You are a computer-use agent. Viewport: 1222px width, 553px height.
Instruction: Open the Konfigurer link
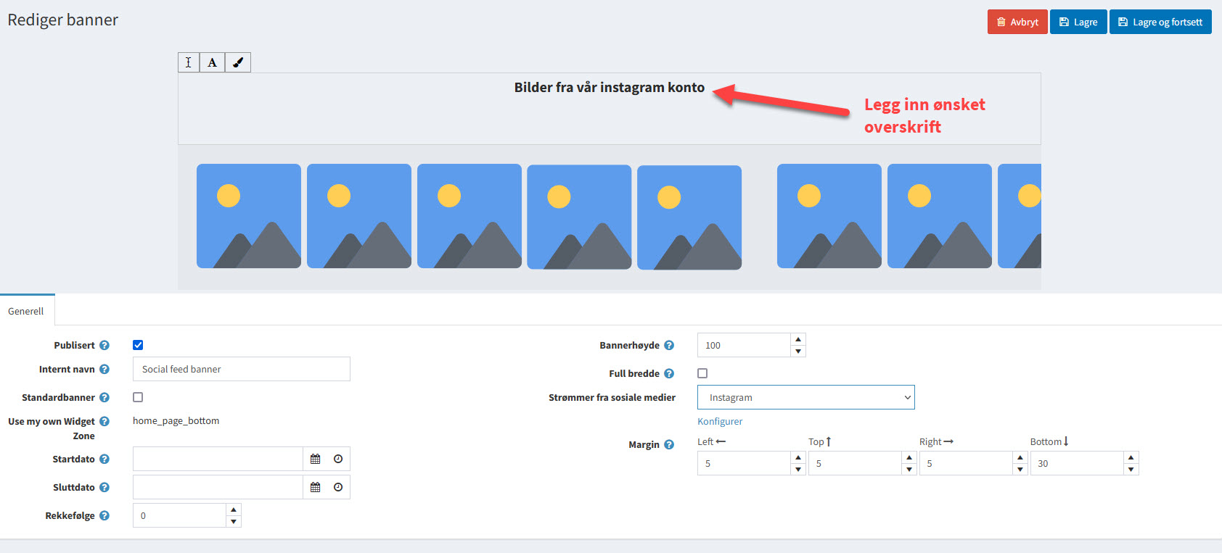coord(720,421)
